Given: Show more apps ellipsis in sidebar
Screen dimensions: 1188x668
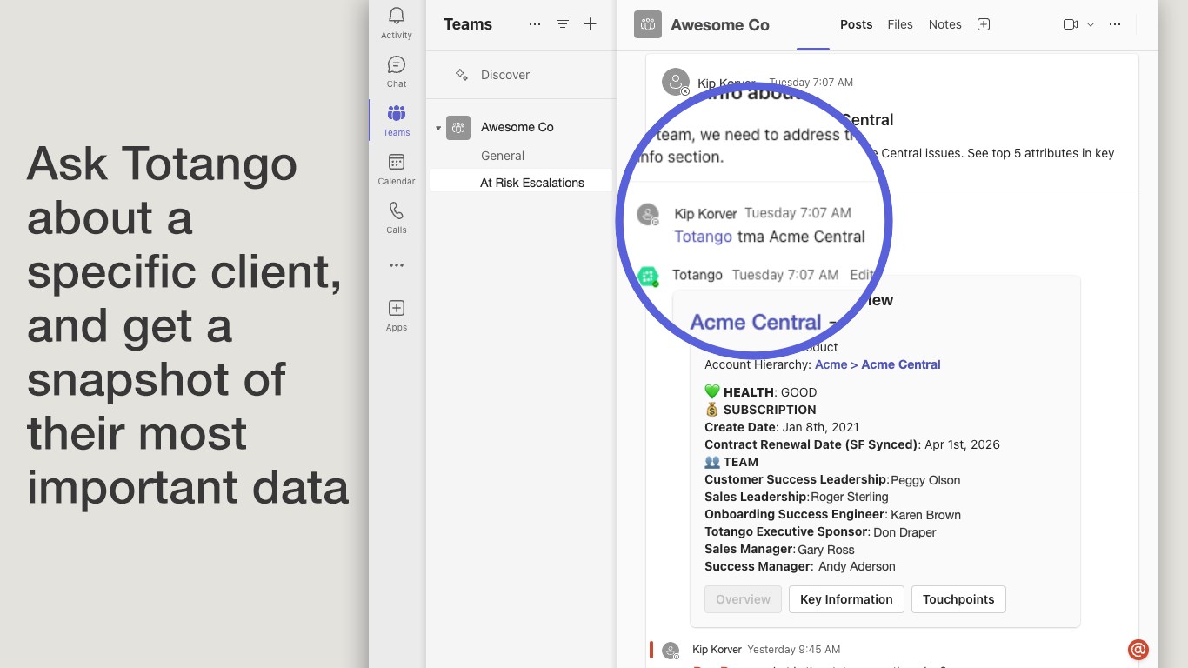Looking at the screenshot, I should click(397, 265).
